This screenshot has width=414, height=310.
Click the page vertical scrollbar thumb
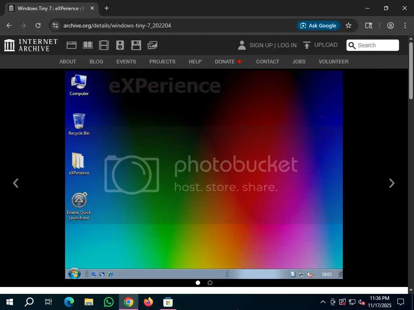(411, 71)
